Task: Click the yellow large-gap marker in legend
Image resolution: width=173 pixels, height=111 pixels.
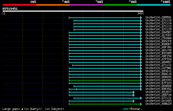Action: click(x=22, y=109)
